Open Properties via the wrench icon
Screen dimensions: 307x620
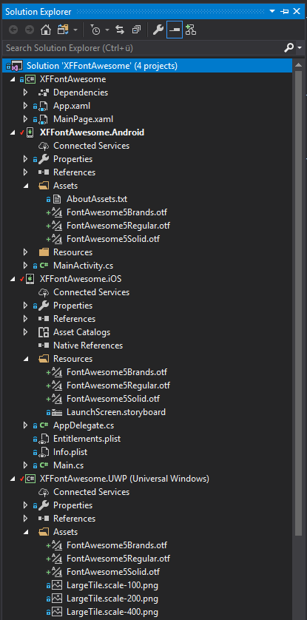pyautogui.click(x=158, y=30)
